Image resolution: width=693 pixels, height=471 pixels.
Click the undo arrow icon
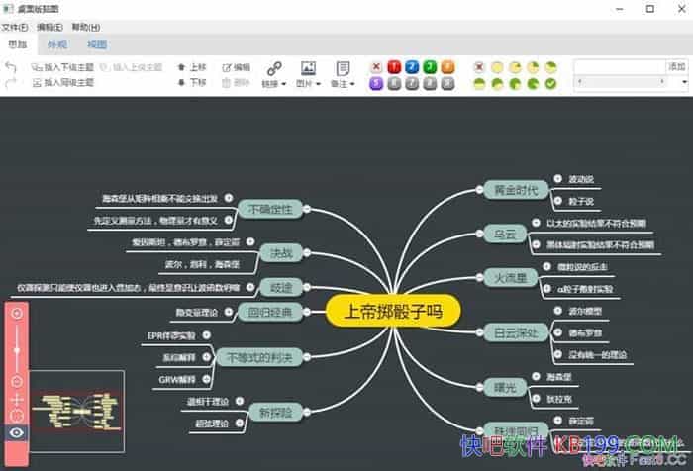click(x=11, y=67)
